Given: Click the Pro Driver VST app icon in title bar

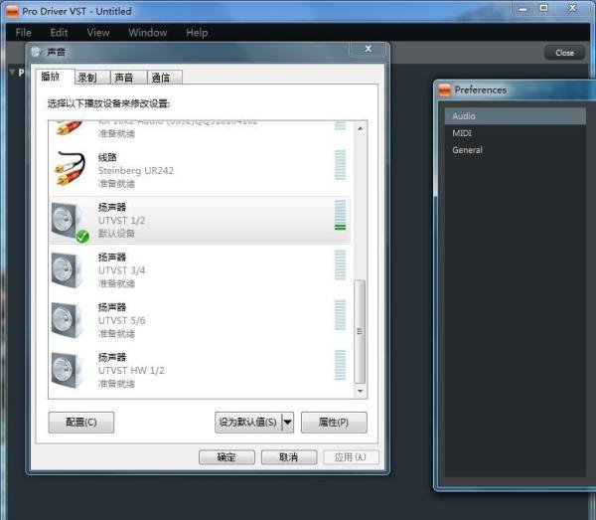Looking at the screenshot, I should (12, 11).
